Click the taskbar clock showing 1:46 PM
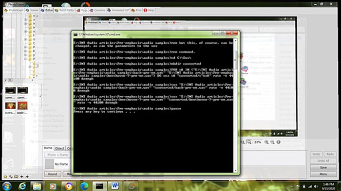 click(329, 187)
